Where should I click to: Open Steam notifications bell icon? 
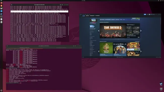point(147,14)
